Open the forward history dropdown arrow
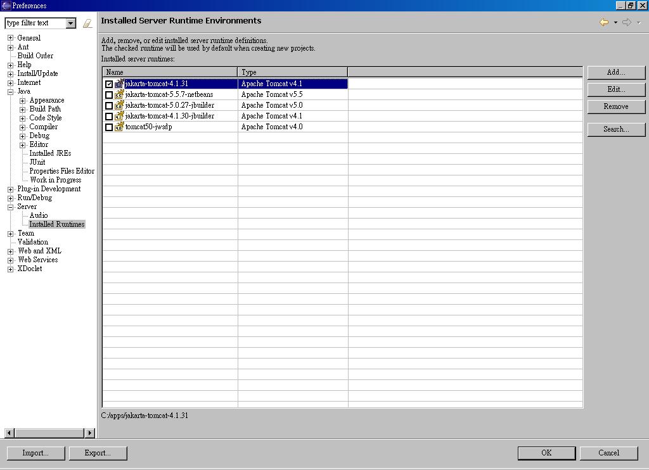The width and height of the screenshot is (649, 470). pos(639,23)
